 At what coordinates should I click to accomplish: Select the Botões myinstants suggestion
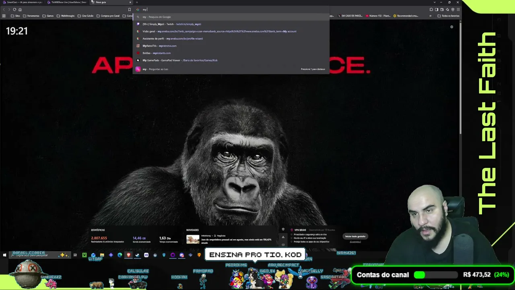coord(231,53)
